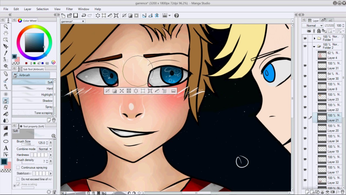Enable Continuous spraying checkbox

[18, 168]
